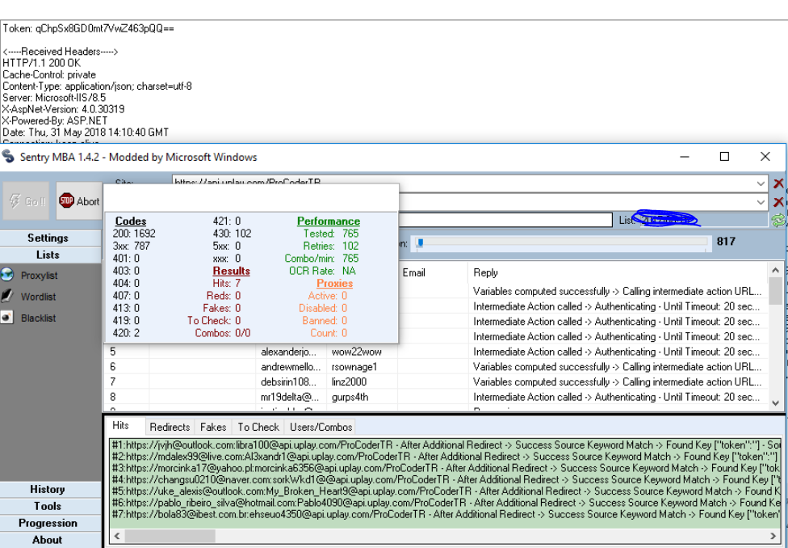Select hit #1 jvjh@outlook.com
Screen dimensions: 788x548
tap(445, 445)
